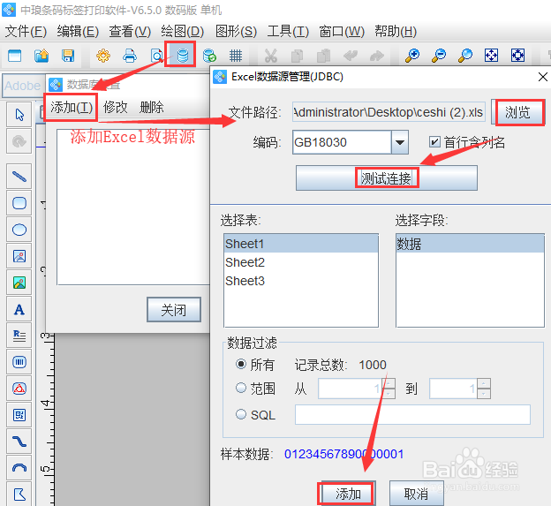Select the ellipse drawing tool
The height and width of the screenshot is (506, 551).
(x=19, y=230)
